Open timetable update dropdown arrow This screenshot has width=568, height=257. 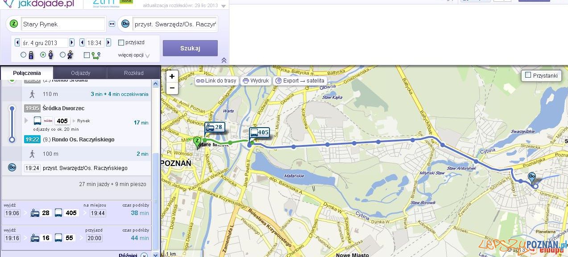(x=224, y=6)
